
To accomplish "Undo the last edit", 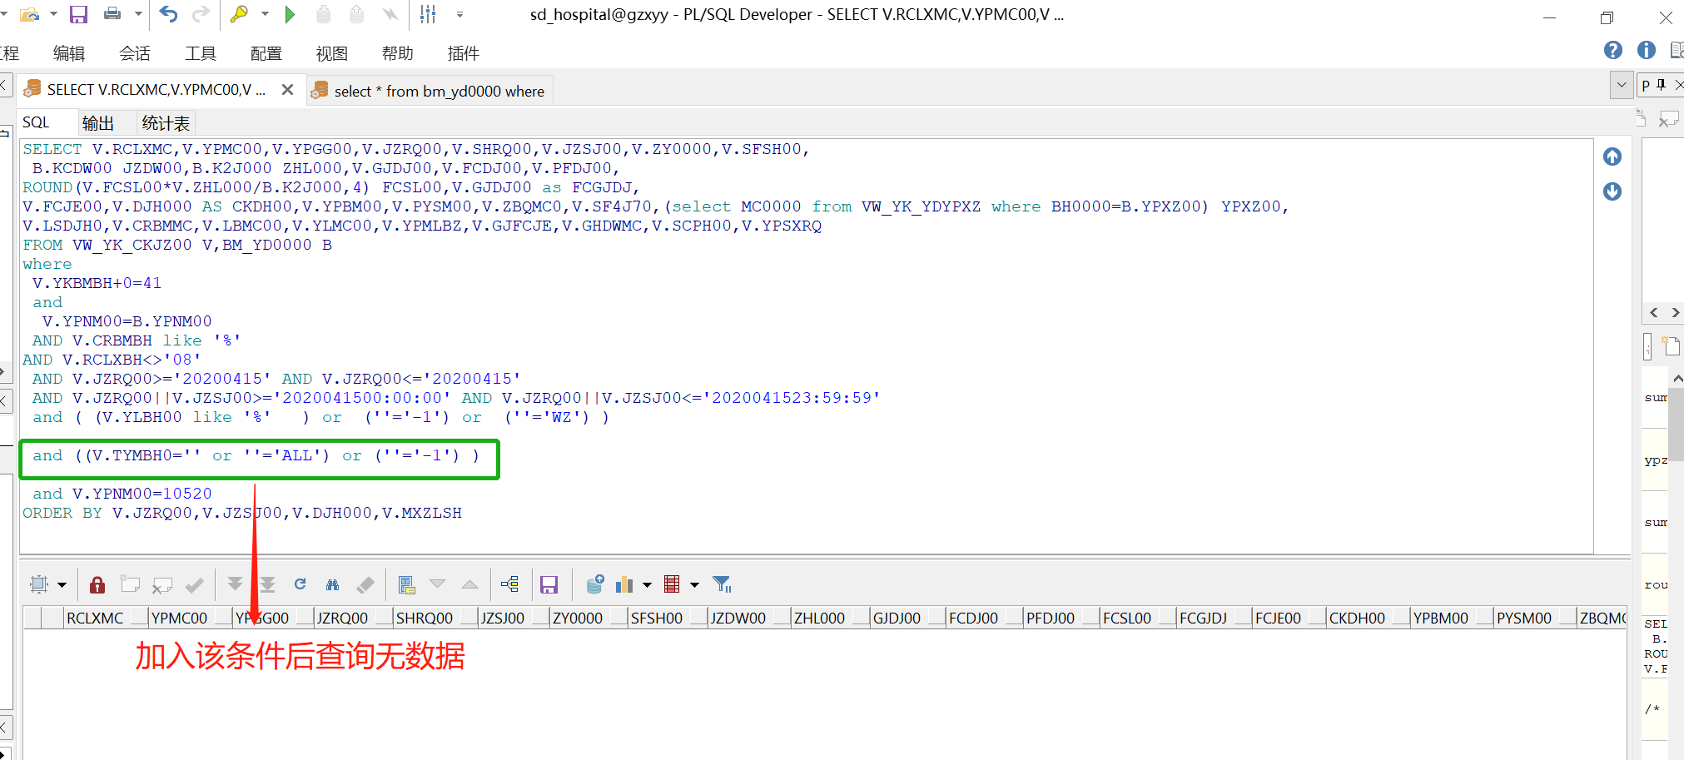I will pyautogui.click(x=169, y=14).
